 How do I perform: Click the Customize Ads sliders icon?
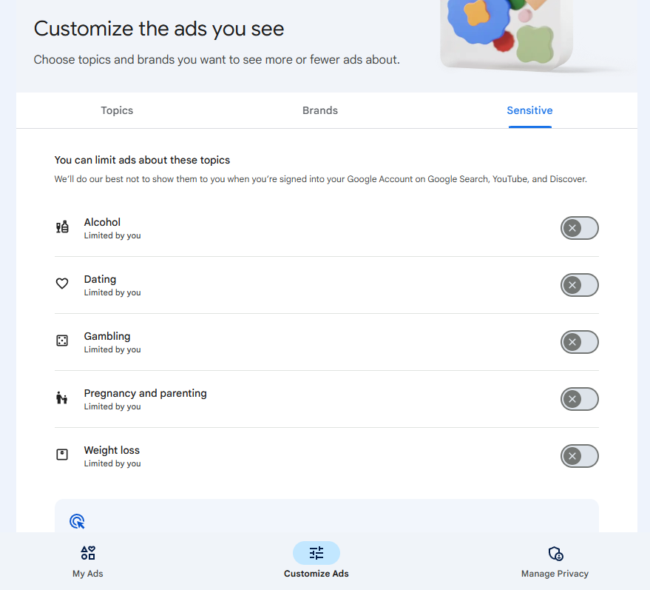click(x=316, y=553)
